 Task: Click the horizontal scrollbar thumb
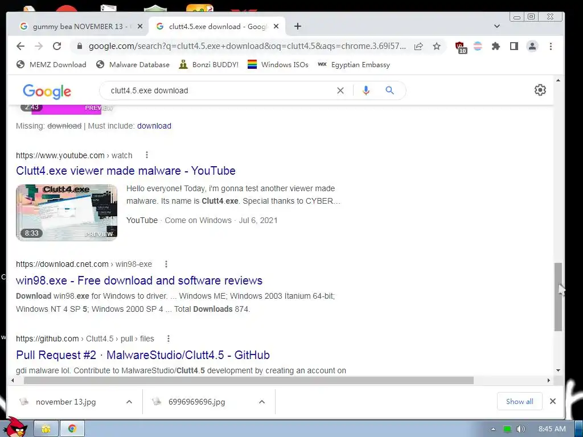click(x=249, y=380)
